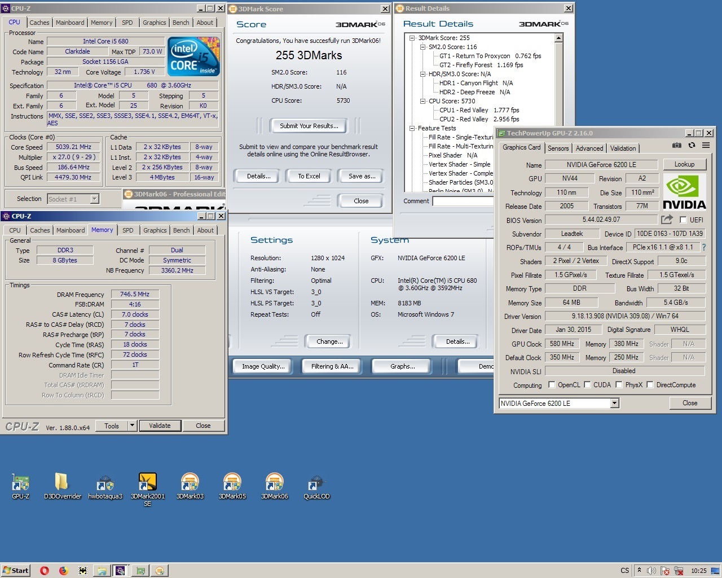Open the 3DMark03 desktop shortcut
This screenshot has height=578, width=722.
pos(190,486)
